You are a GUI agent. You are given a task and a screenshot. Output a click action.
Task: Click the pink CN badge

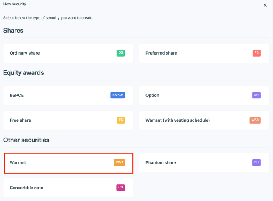(x=121, y=188)
